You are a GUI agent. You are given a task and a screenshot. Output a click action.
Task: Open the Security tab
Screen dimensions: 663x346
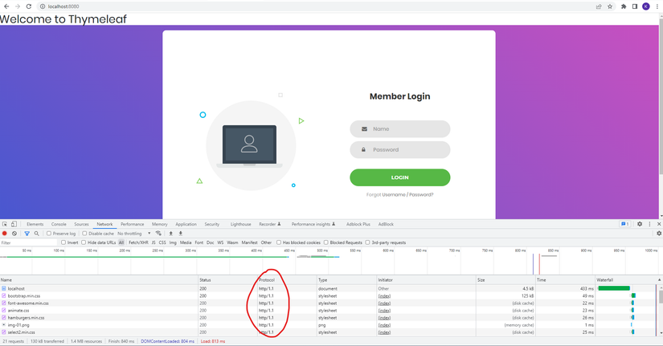(212, 224)
